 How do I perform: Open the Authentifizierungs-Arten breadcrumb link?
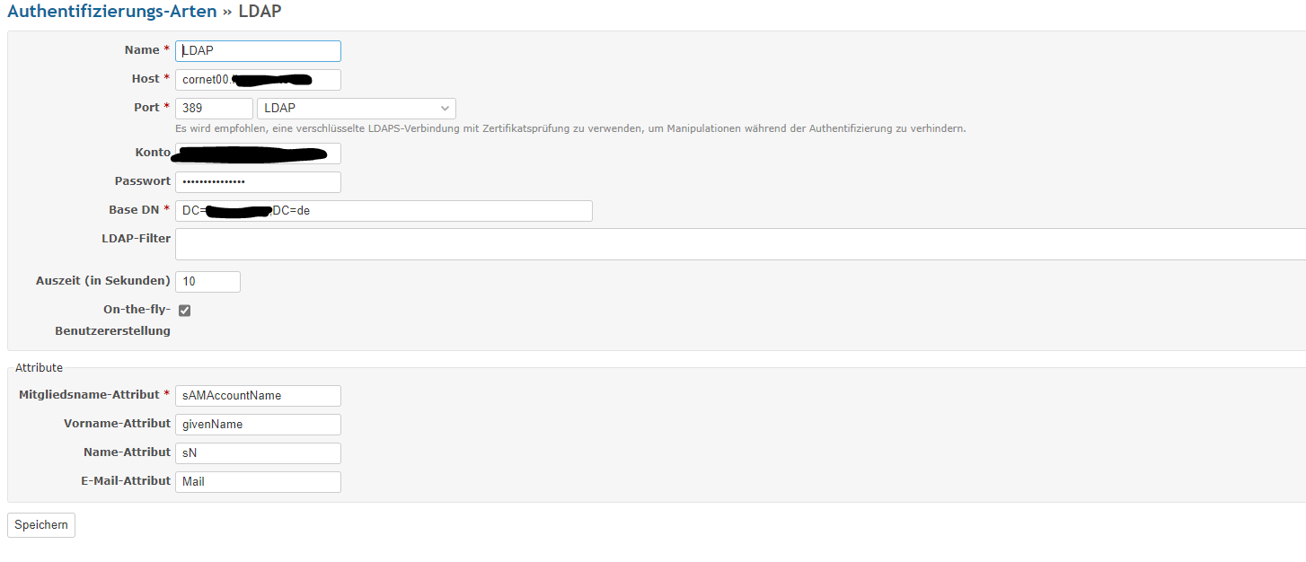112,12
